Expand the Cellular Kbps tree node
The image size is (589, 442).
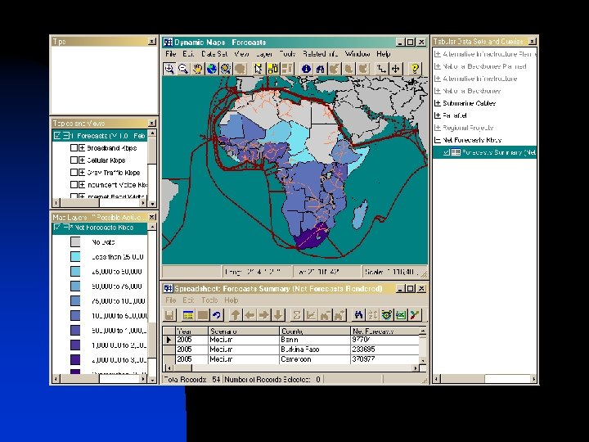(82, 160)
